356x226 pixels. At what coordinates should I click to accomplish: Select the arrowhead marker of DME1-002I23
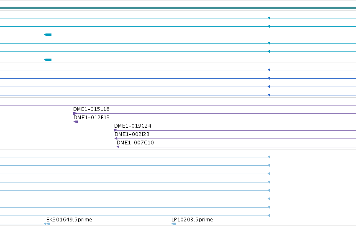(116, 139)
